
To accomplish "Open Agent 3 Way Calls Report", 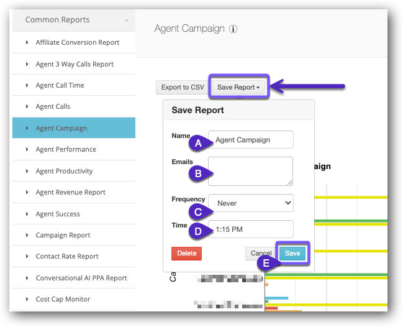I will 75,64.
